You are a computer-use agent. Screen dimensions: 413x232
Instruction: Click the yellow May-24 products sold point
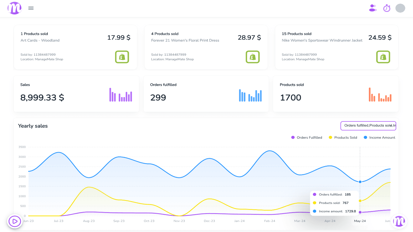pos(360,201)
